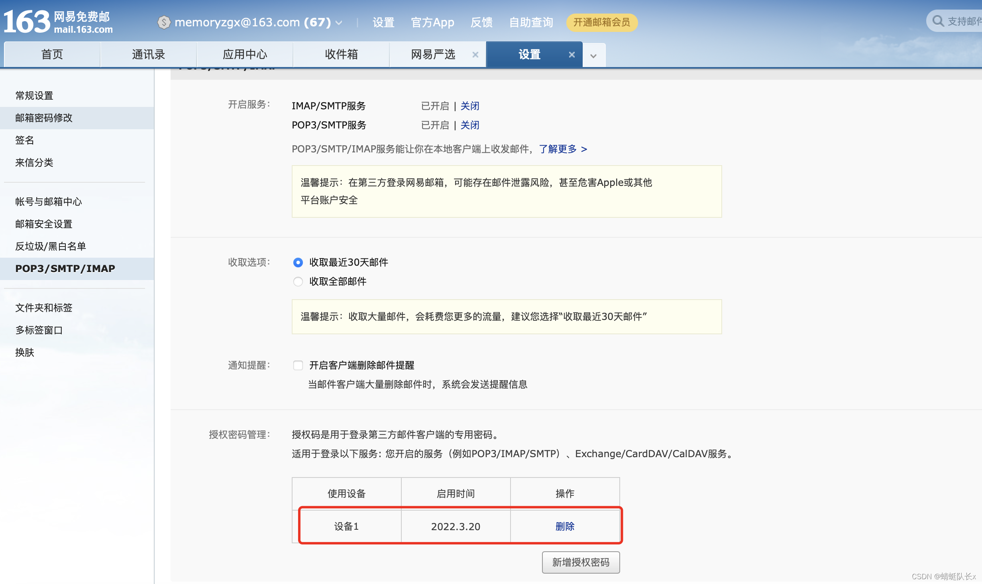Viewport: 982px width, 584px height.
Task: Open the 通讯录 tab
Action: [x=148, y=54]
